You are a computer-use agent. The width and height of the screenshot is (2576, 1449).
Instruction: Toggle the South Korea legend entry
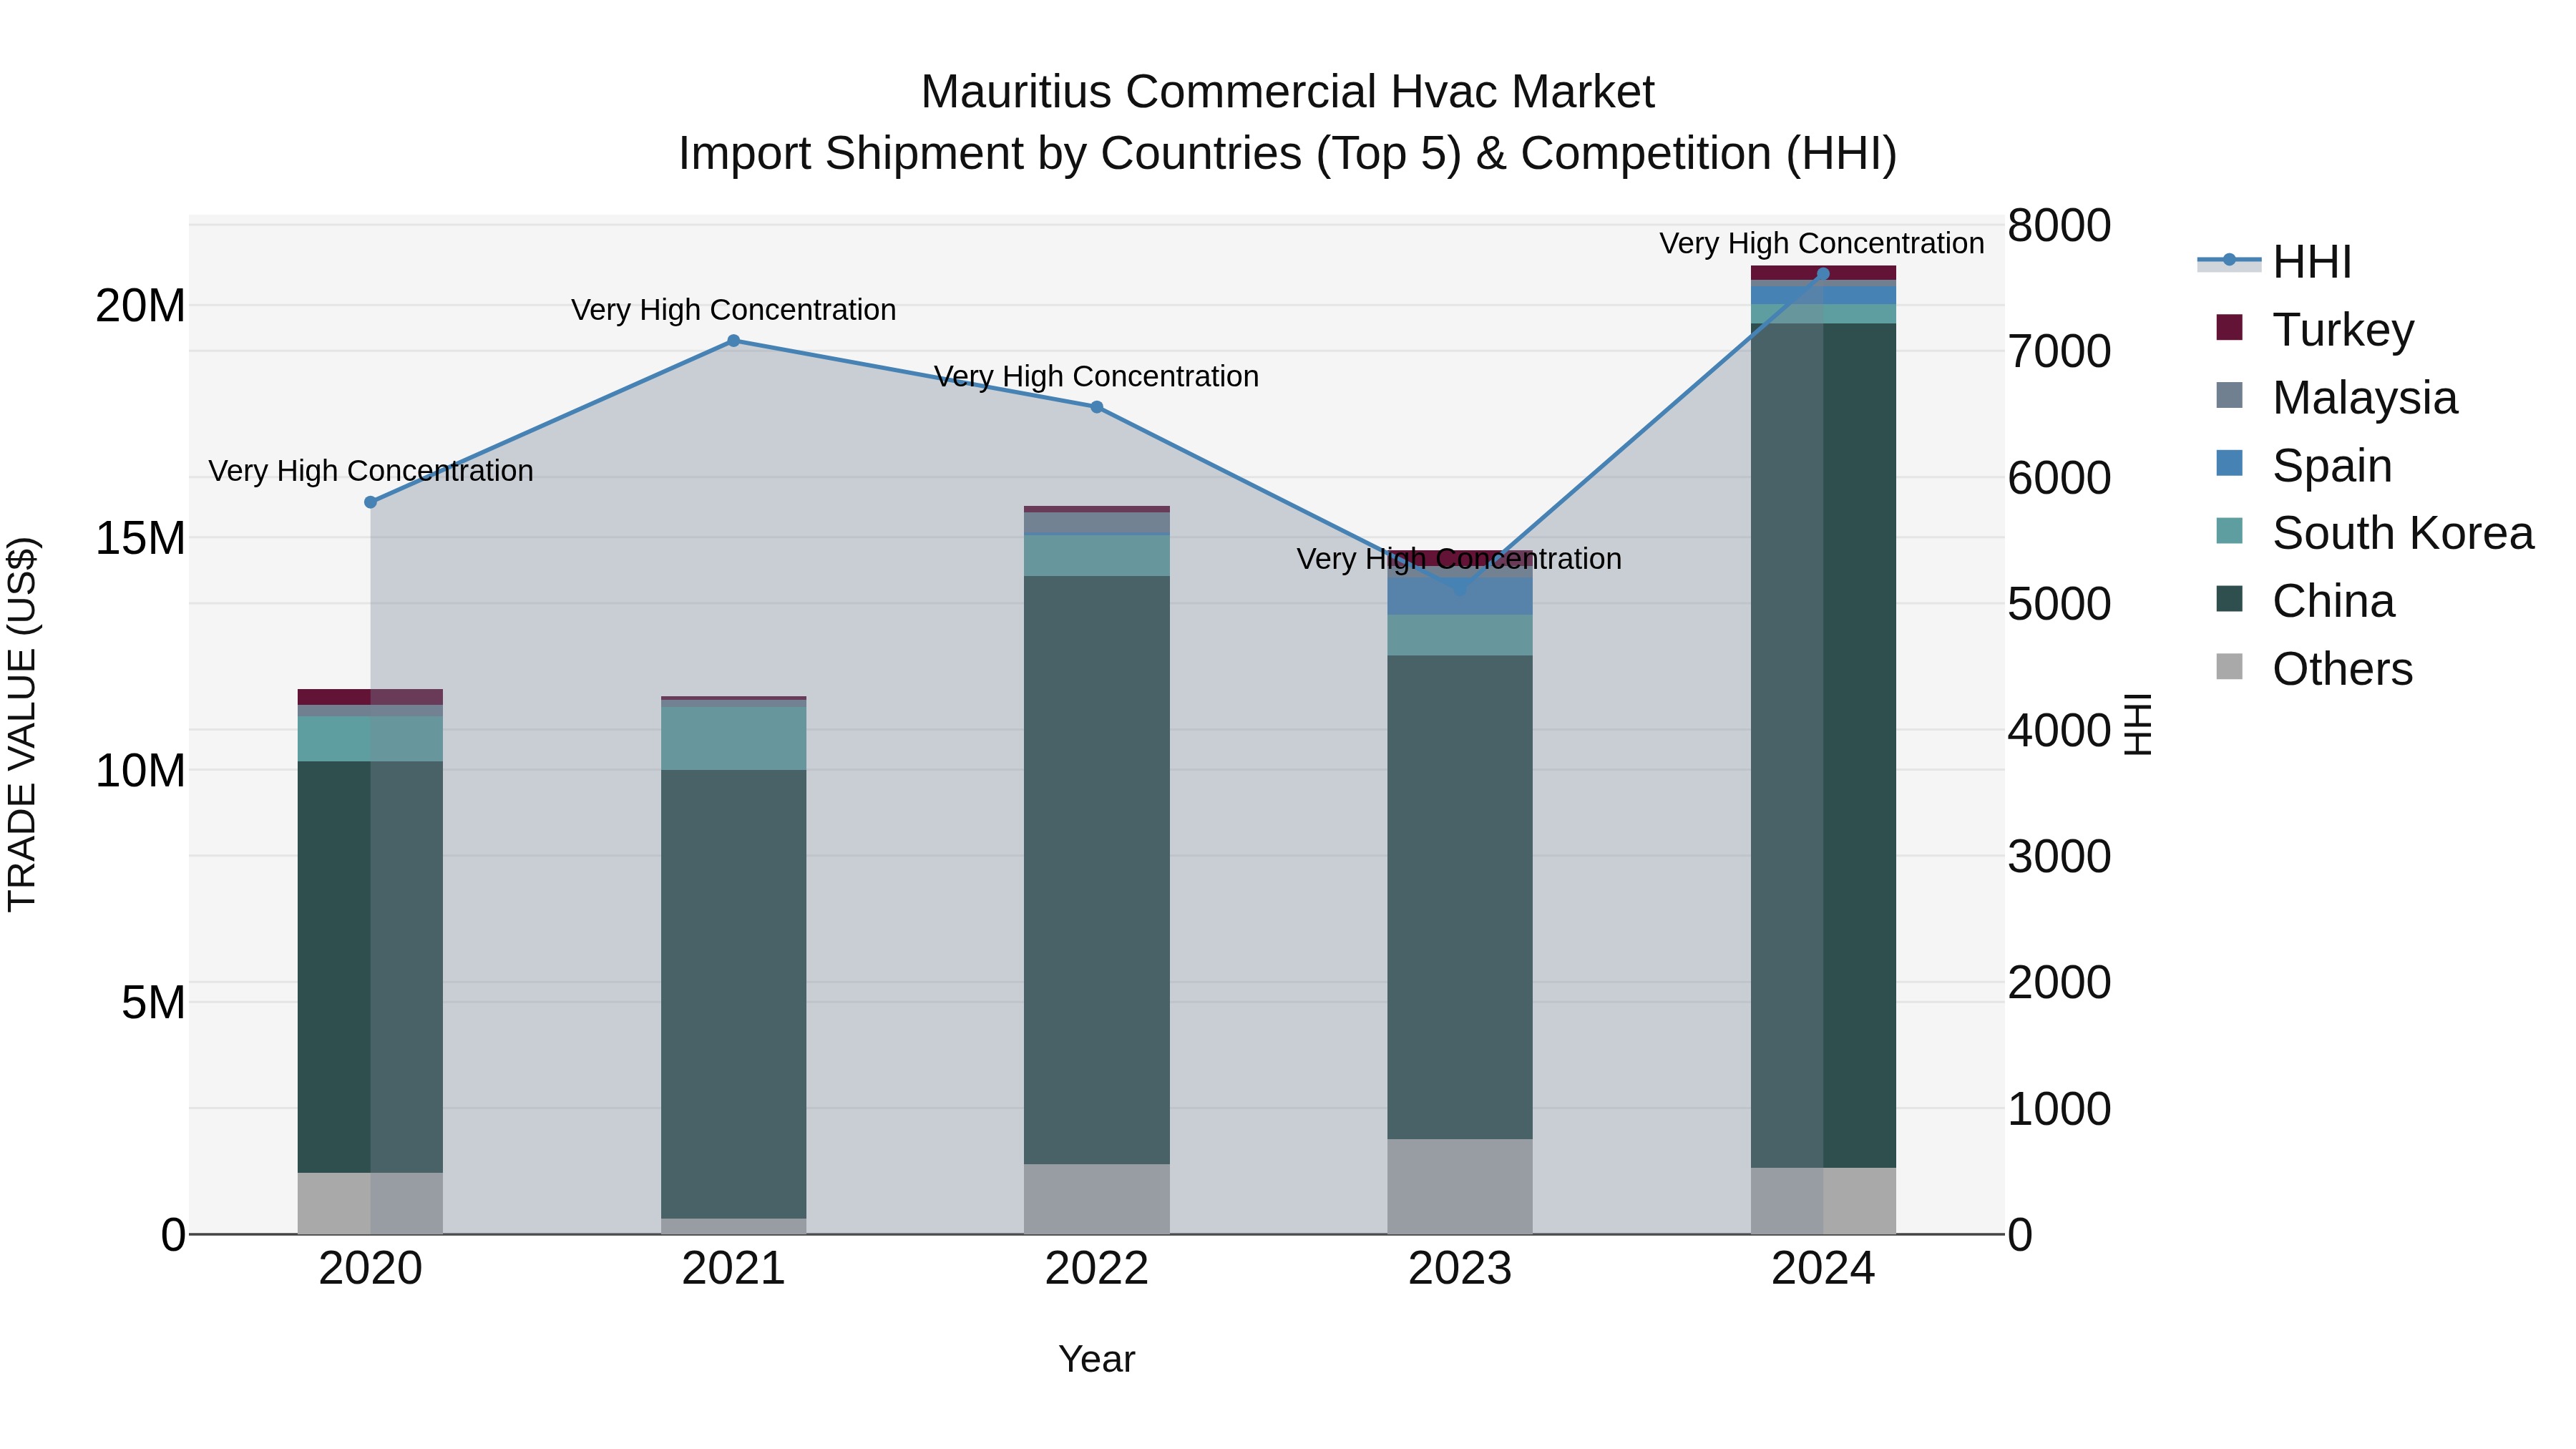tap(2375, 532)
